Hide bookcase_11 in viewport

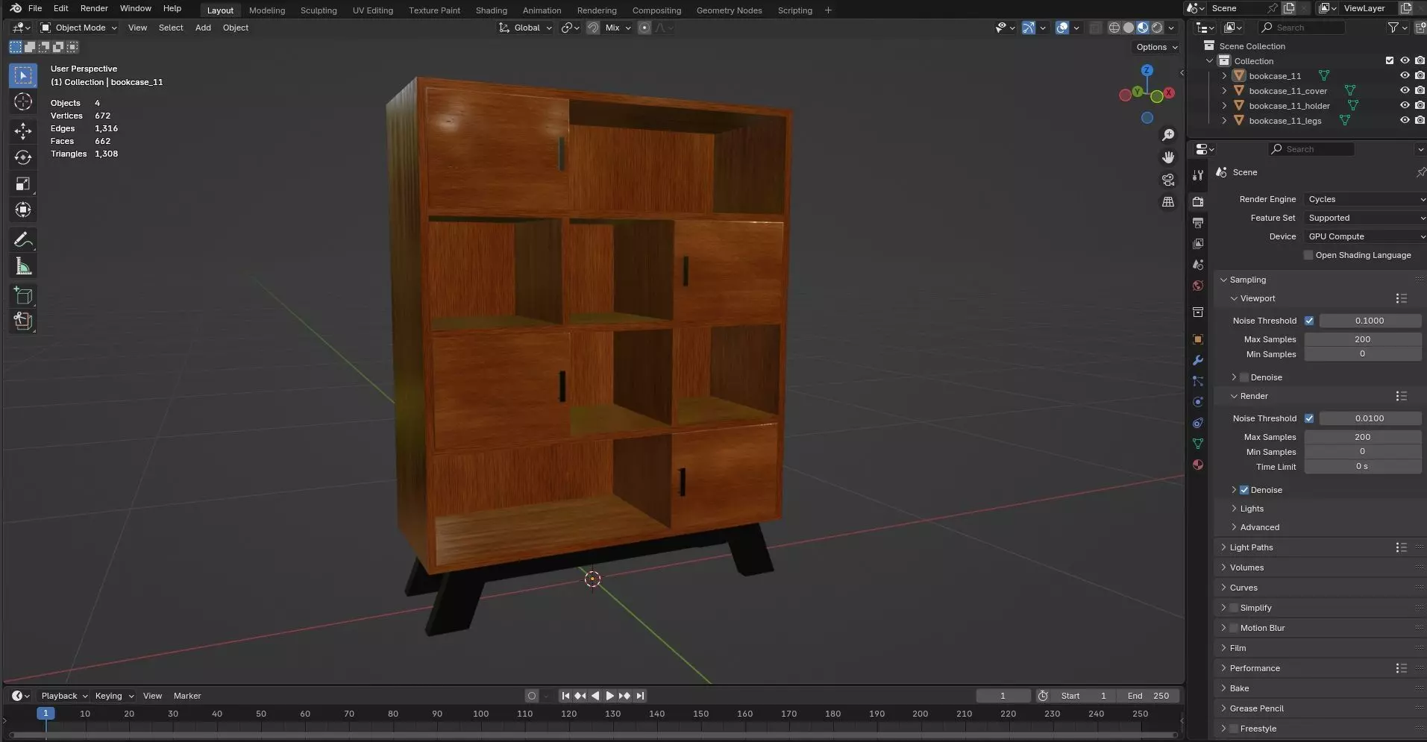click(x=1405, y=75)
